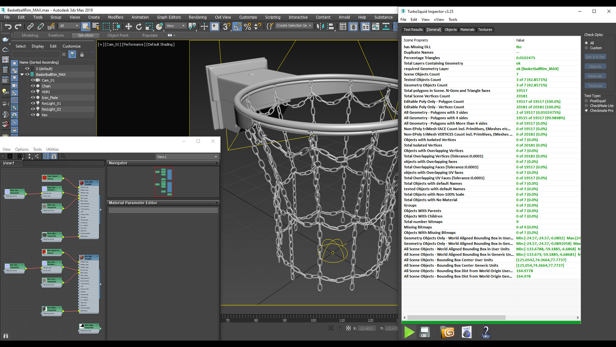Select the PixelSquid test type radio
This screenshot has height=347, width=616.
coord(586,101)
